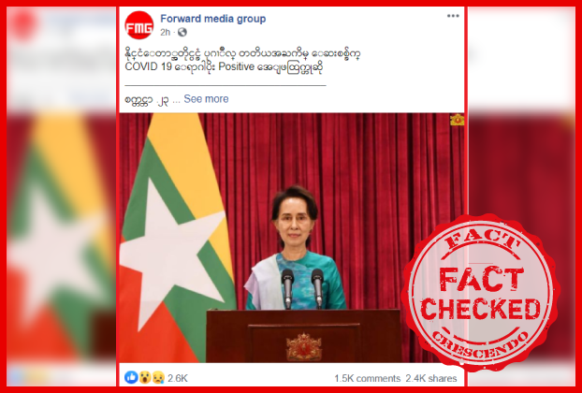Image resolution: width=582 pixels, height=393 pixels.
Task: Open the post options three-dots menu
Action: 453,16
